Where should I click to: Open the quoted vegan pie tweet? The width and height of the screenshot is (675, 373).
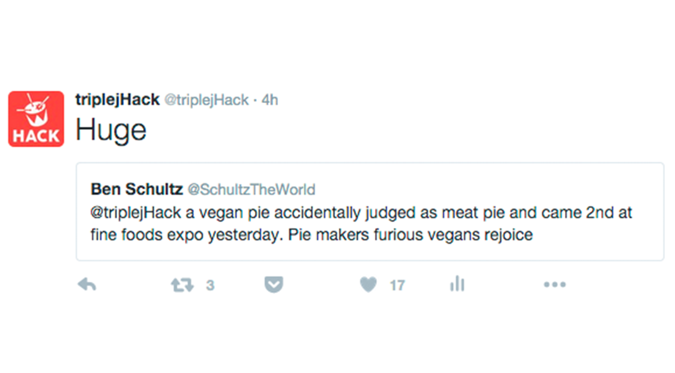click(x=370, y=212)
